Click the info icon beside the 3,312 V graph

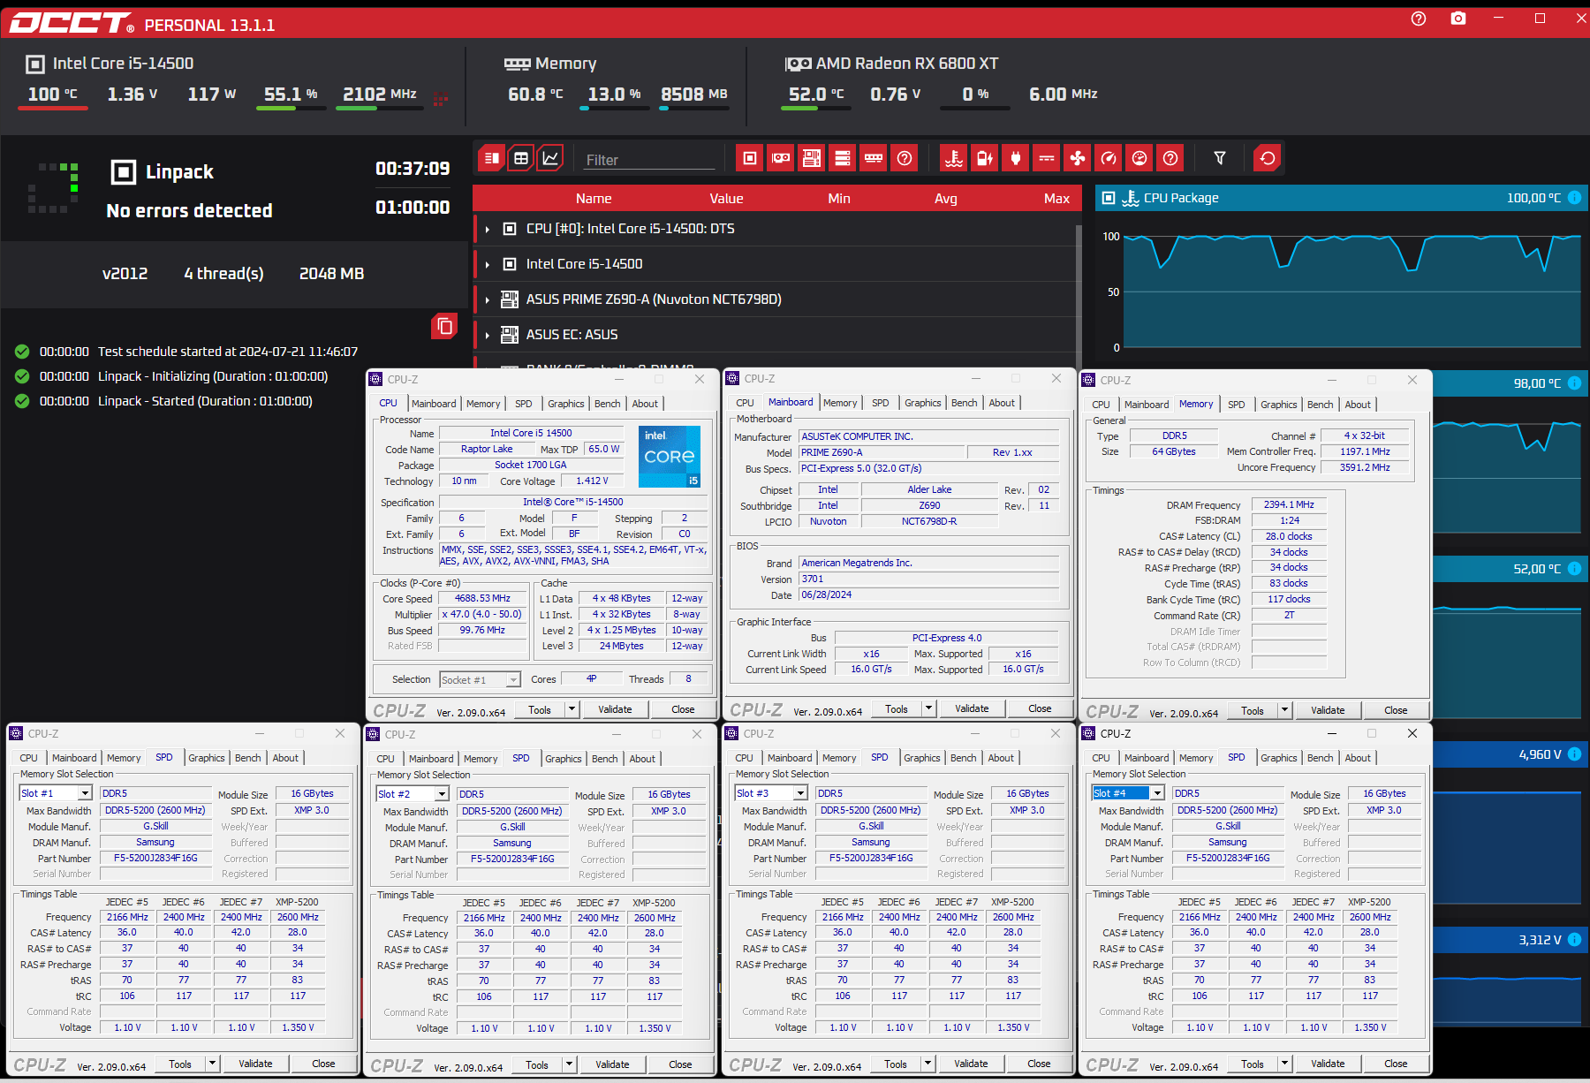tap(1574, 940)
